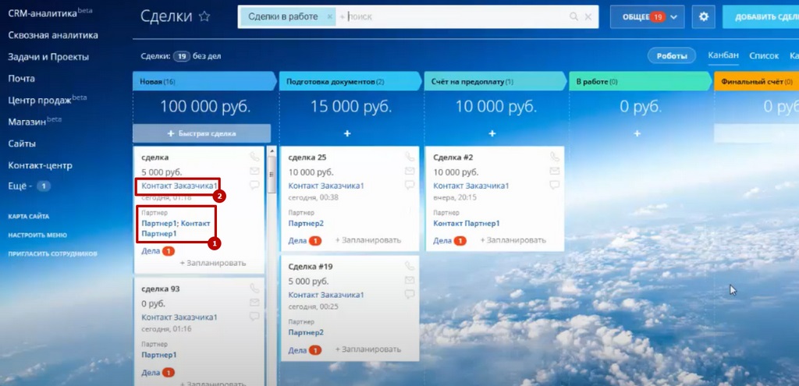Image resolution: width=799 pixels, height=386 pixels.
Task: Click magnifier icon in the search field
Action: [574, 17]
